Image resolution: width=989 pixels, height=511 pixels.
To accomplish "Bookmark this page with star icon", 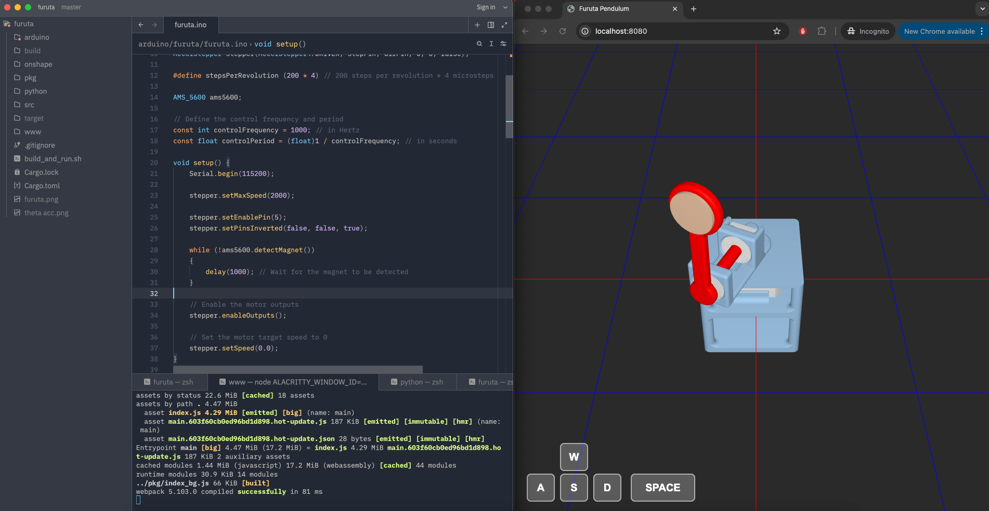I will pyautogui.click(x=776, y=31).
